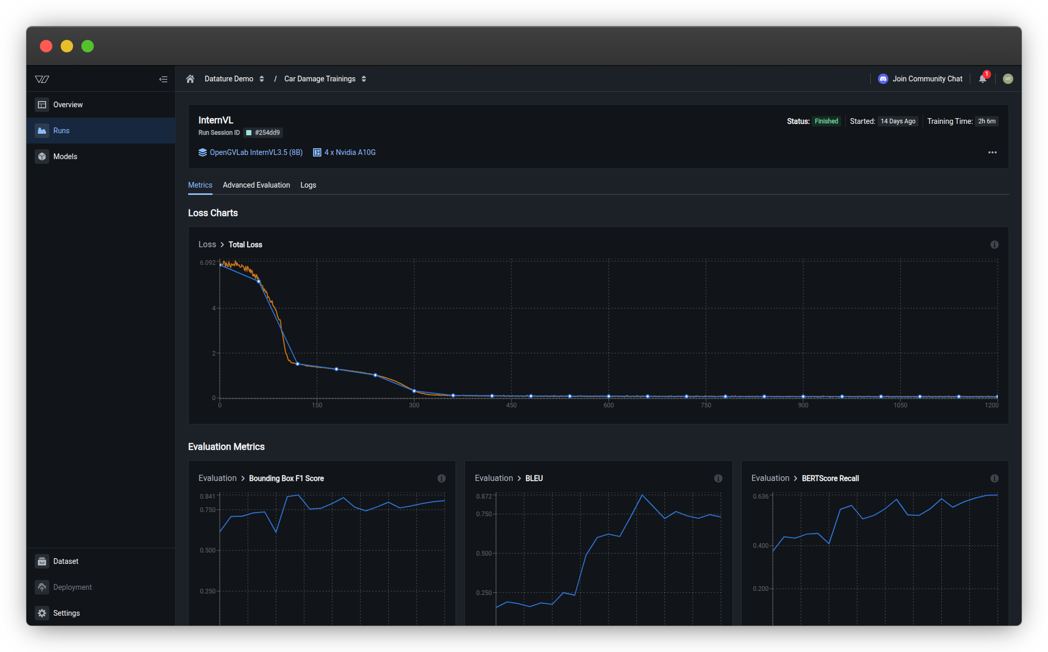Collapse the sidebar with the toggle icon
The height and width of the screenshot is (652, 1048).
pyautogui.click(x=163, y=79)
